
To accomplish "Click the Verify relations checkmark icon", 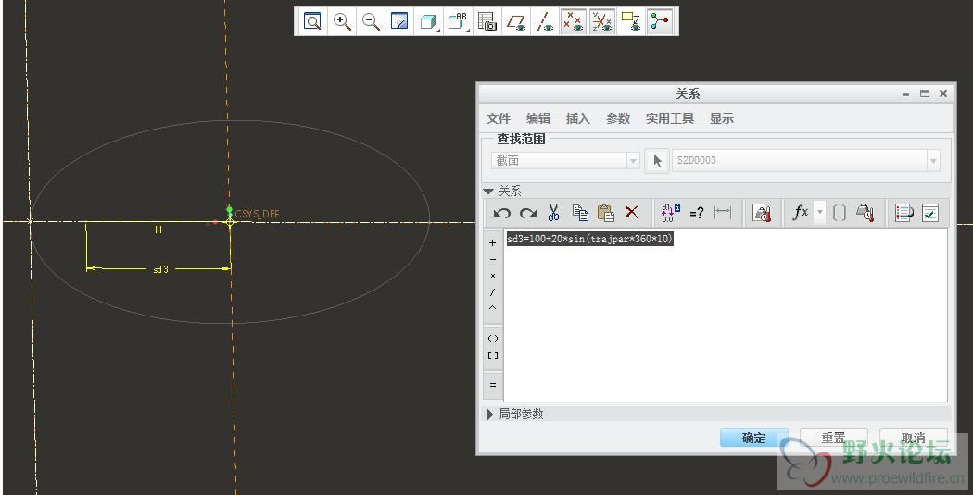I will [930, 213].
